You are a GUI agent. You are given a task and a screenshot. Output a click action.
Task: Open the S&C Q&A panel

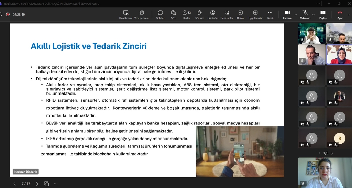pos(173,14)
